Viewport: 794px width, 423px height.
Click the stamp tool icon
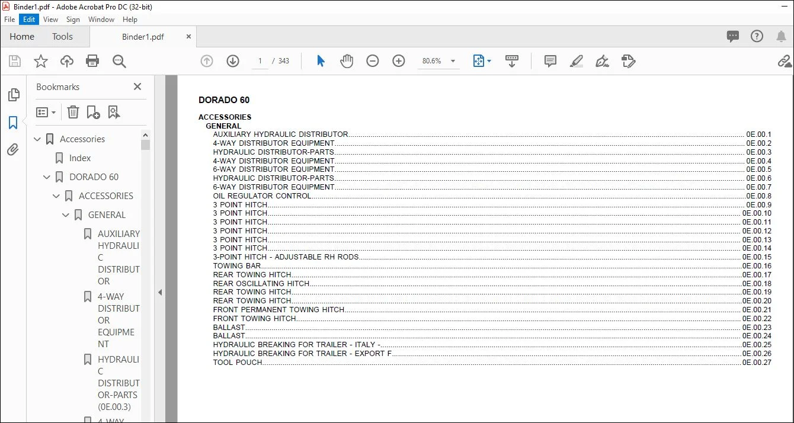coord(629,61)
